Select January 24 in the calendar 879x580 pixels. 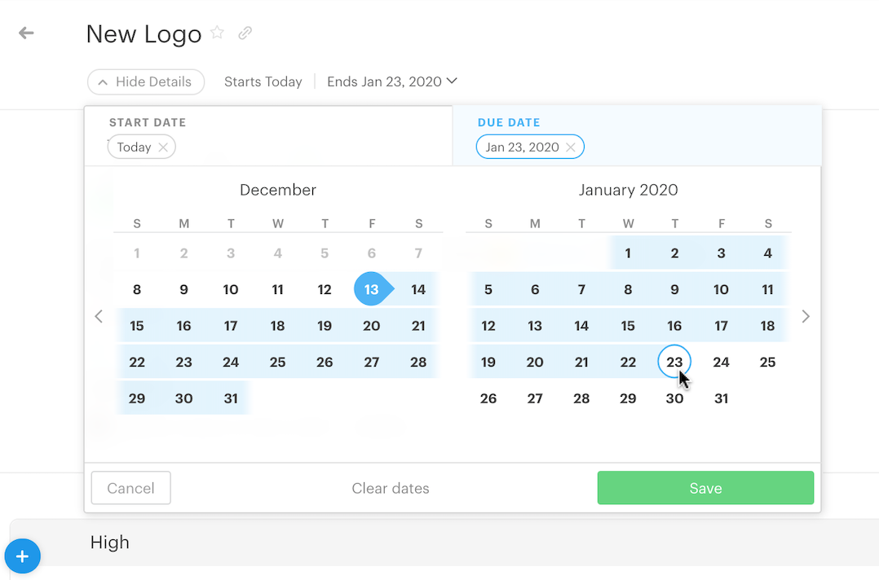721,362
